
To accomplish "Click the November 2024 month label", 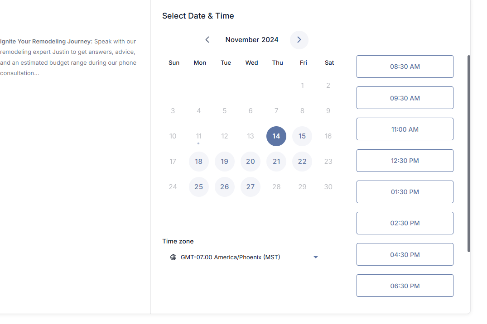I will coord(252,40).
